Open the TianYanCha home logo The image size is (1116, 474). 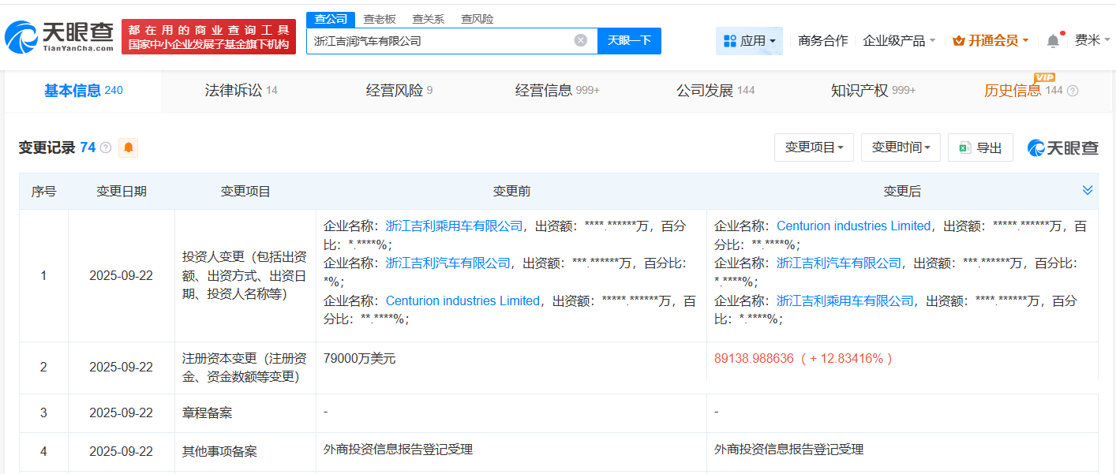60,36
